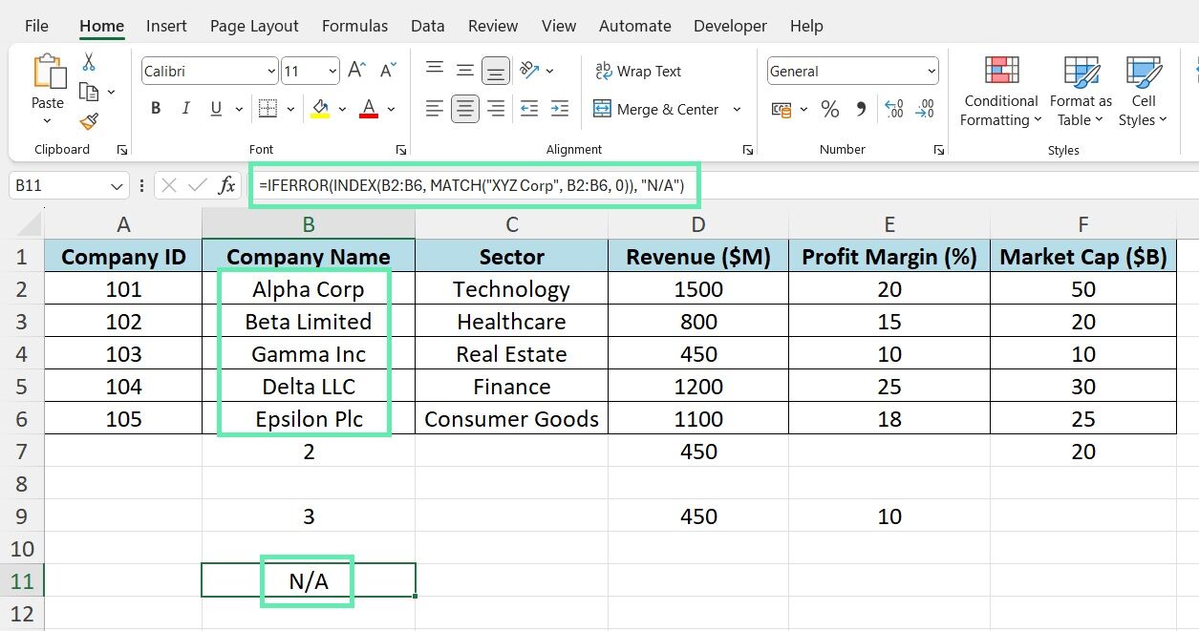Open Clipboard group dialog launcher
This screenshot has height=631, width=1199.
click(x=122, y=150)
